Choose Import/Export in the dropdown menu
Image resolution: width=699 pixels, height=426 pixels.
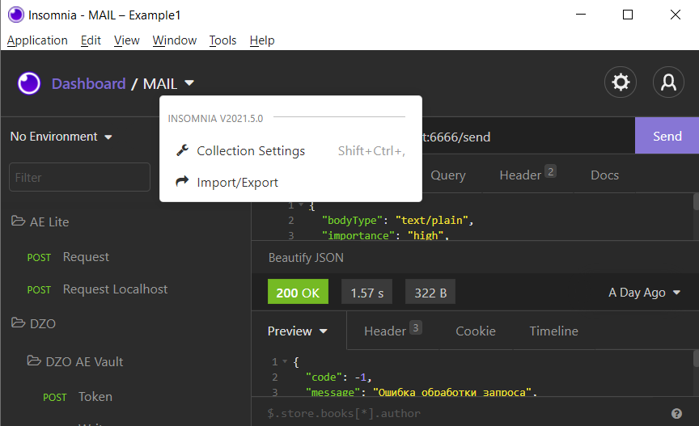[237, 183]
